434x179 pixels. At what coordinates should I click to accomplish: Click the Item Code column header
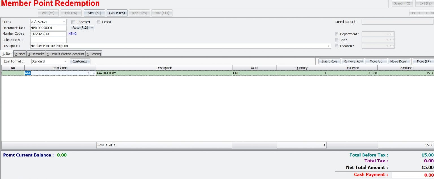click(60, 68)
